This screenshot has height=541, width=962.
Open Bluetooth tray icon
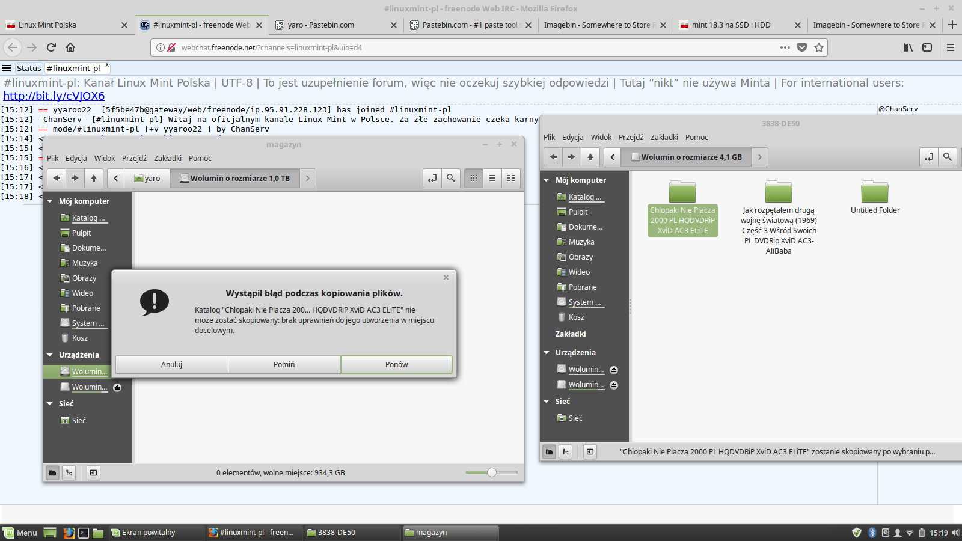[872, 533]
